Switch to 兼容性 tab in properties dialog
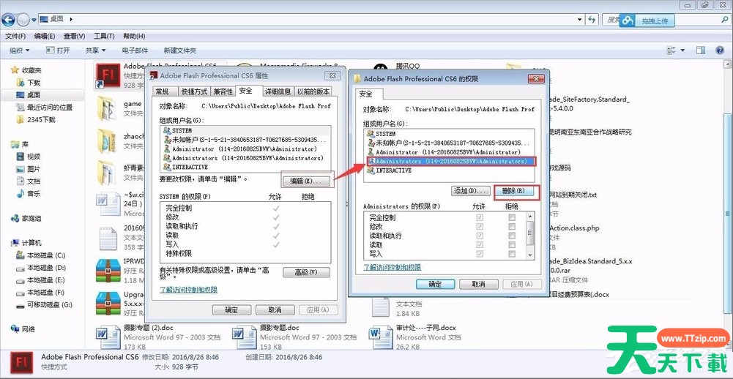Viewport: 733px width, 379px height. (222, 91)
